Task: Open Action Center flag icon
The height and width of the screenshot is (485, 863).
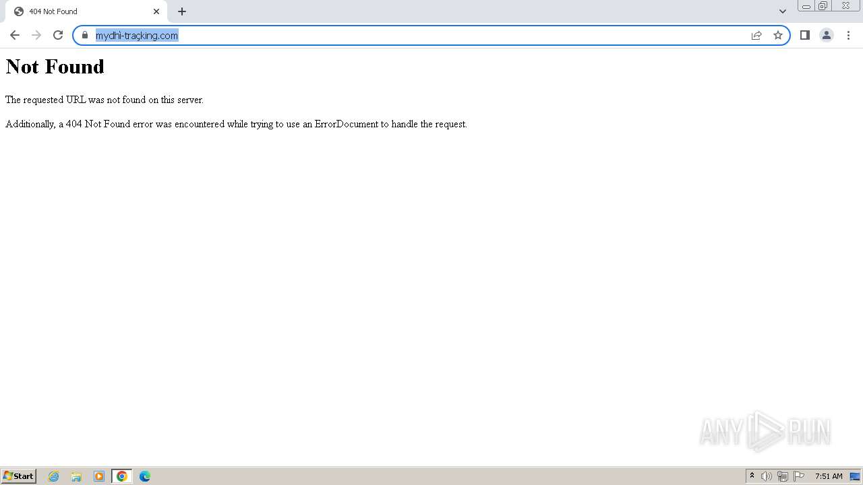Action: (799, 476)
